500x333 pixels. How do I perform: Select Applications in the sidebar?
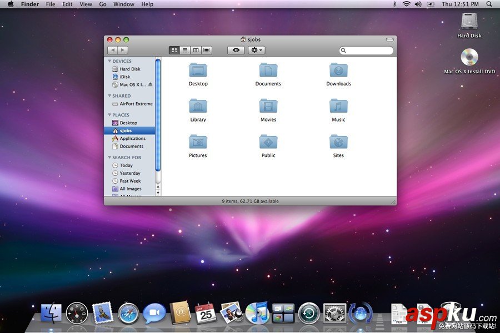click(x=132, y=139)
